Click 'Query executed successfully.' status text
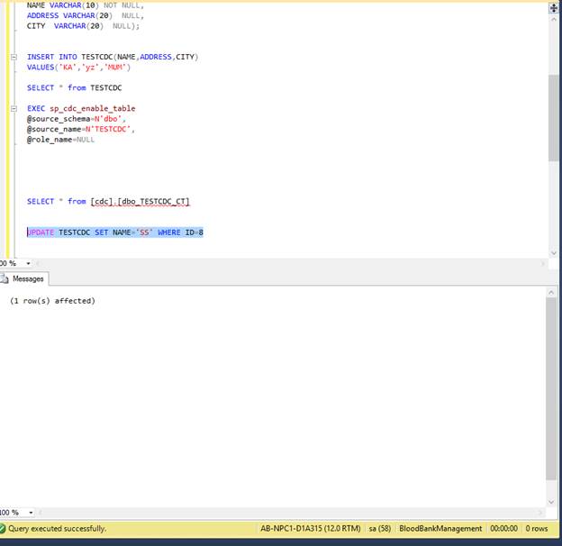Viewport: 562px width, 546px height. (58, 529)
